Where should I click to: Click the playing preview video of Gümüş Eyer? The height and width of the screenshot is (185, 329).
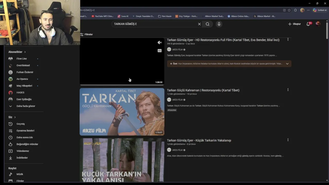122,61
